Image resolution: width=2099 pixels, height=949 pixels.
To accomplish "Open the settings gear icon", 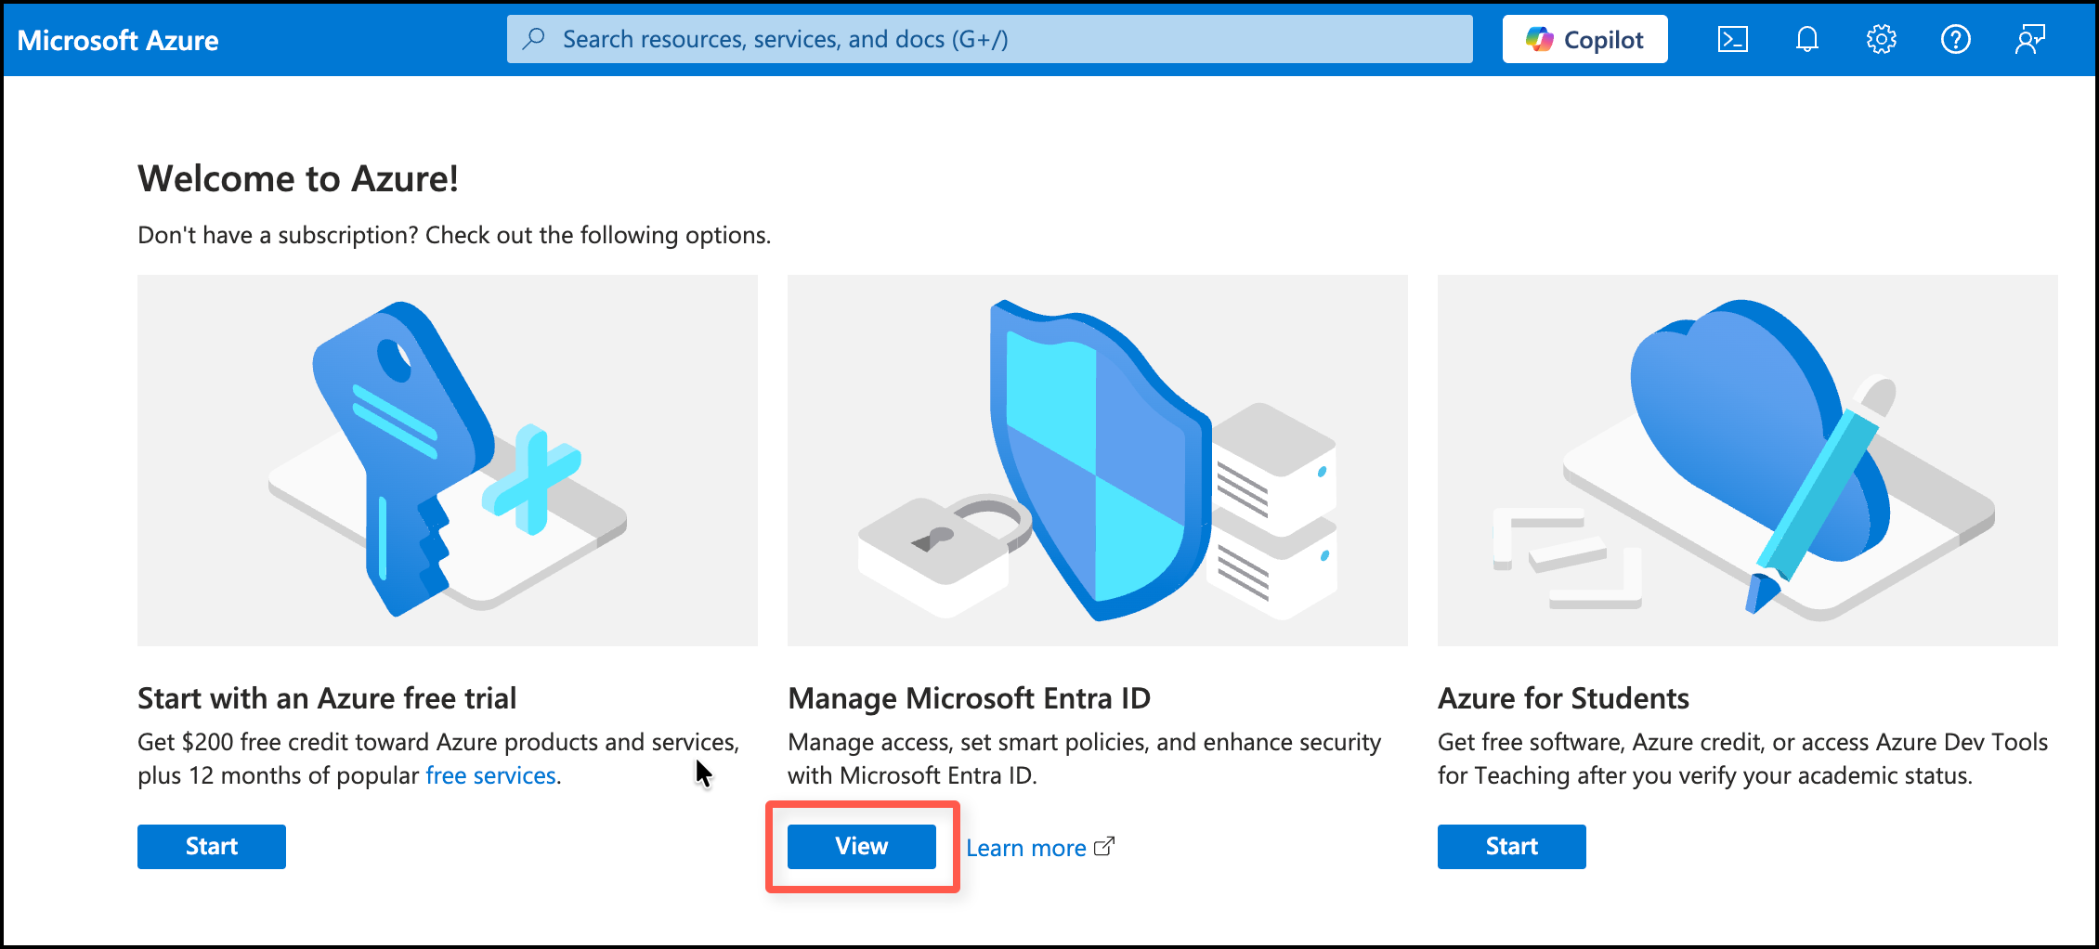I will click(x=1881, y=39).
